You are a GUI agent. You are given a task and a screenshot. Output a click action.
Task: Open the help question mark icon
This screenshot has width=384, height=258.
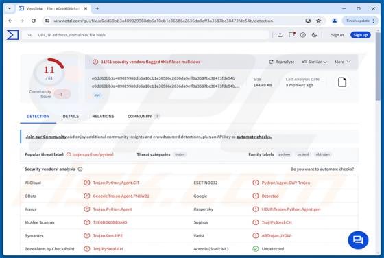pos(303,35)
